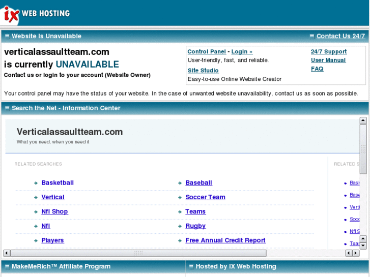This screenshot has height=277, width=370.
Task: Click the horizontal scrollbar thumb
Action: 138,253
